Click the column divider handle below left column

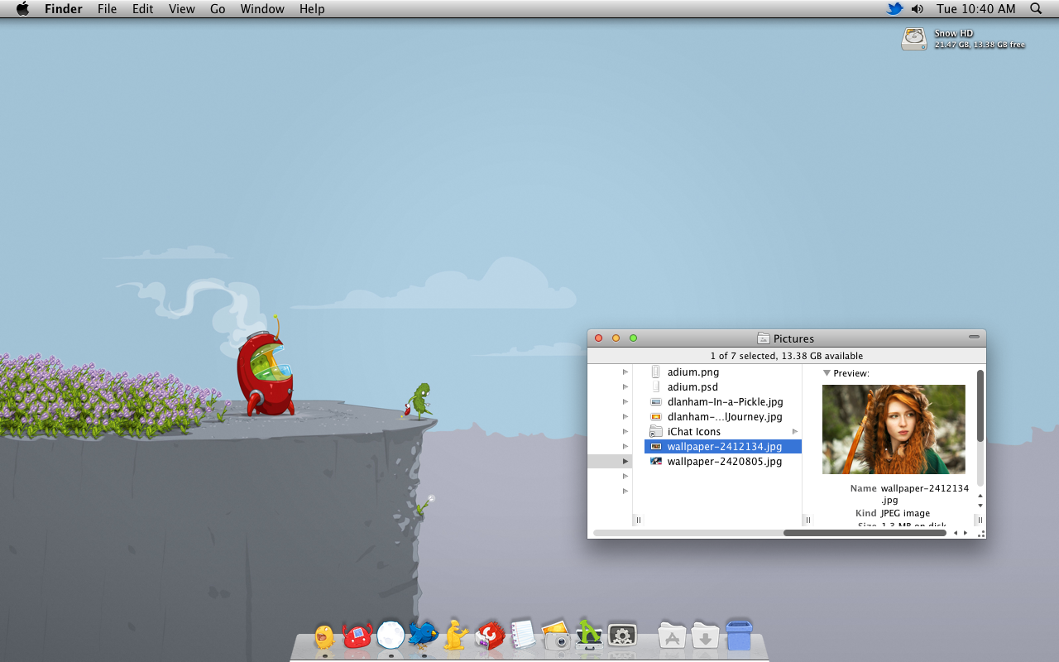(x=639, y=520)
